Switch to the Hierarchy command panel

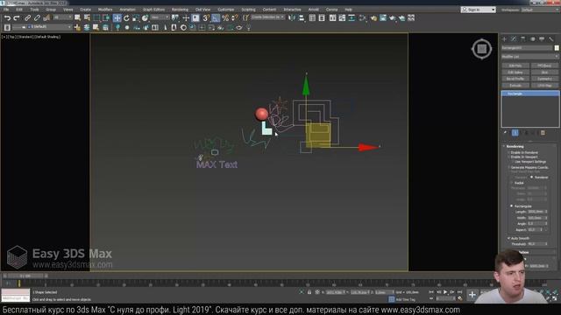point(523,38)
